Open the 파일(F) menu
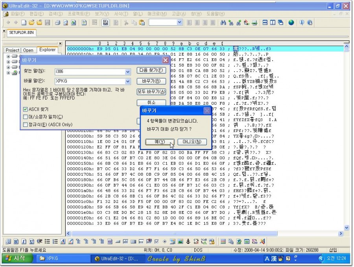Screen dimensions: 354x267 point(18,14)
